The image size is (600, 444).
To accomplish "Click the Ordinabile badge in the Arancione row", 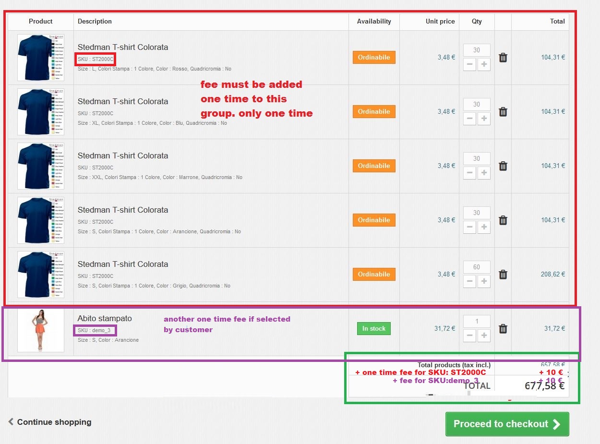I will pyautogui.click(x=374, y=220).
